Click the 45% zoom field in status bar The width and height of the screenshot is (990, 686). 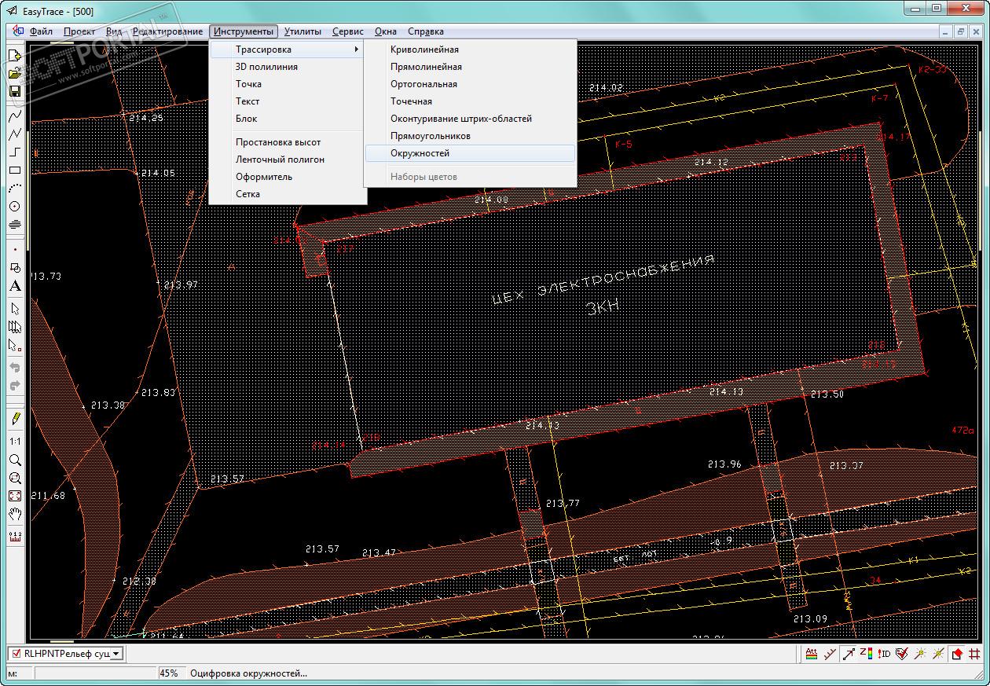(169, 673)
